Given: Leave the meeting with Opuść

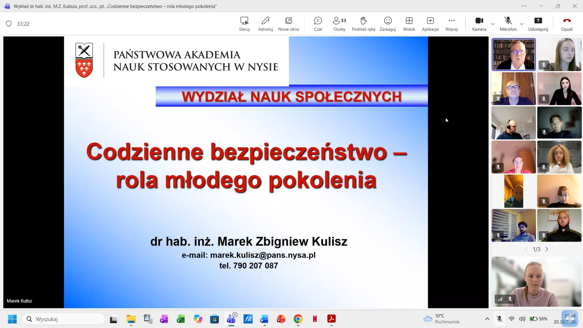Looking at the screenshot, I should coord(567,24).
